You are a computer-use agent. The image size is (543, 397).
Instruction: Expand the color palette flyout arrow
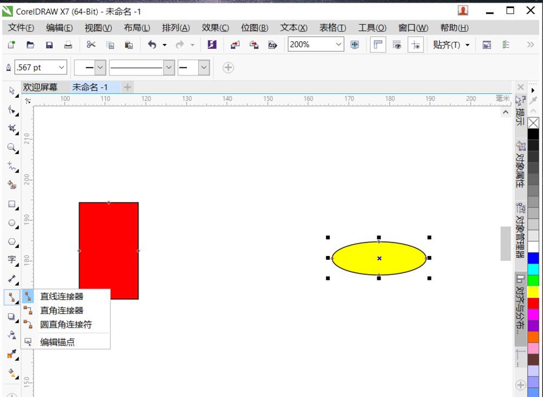tap(533, 90)
